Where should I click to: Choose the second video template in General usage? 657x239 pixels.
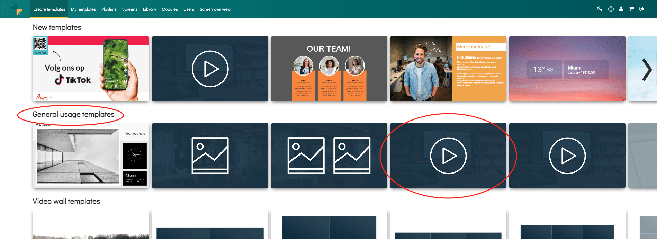(567, 156)
